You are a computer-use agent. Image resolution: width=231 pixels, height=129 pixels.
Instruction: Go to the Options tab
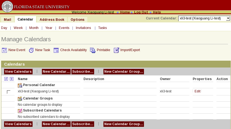coord(77,20)
